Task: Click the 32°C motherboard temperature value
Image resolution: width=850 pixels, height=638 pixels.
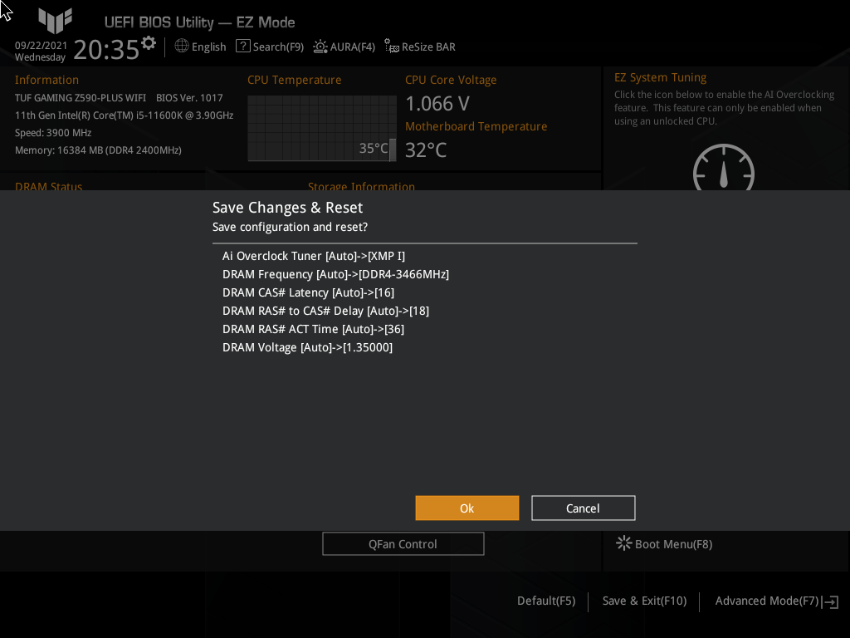Action: pyautogui.click(x=426, y=150)
